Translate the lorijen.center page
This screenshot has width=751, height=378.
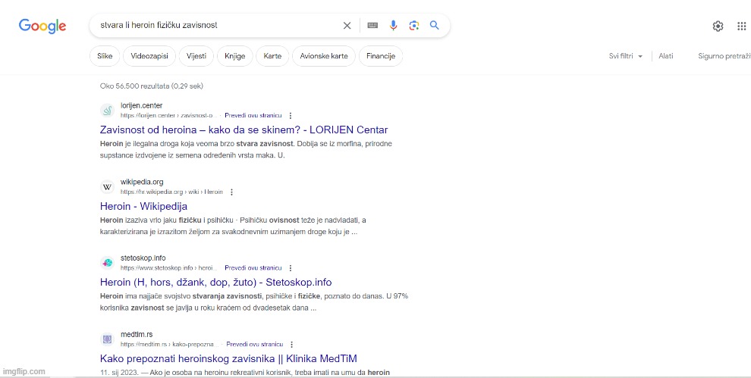pyautogui.click(x=253, y=116)
